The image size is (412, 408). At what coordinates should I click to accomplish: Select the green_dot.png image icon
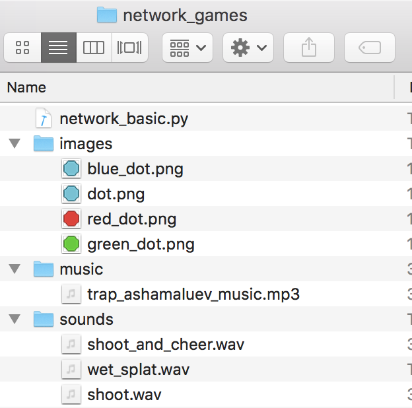(x=71, y=244)
